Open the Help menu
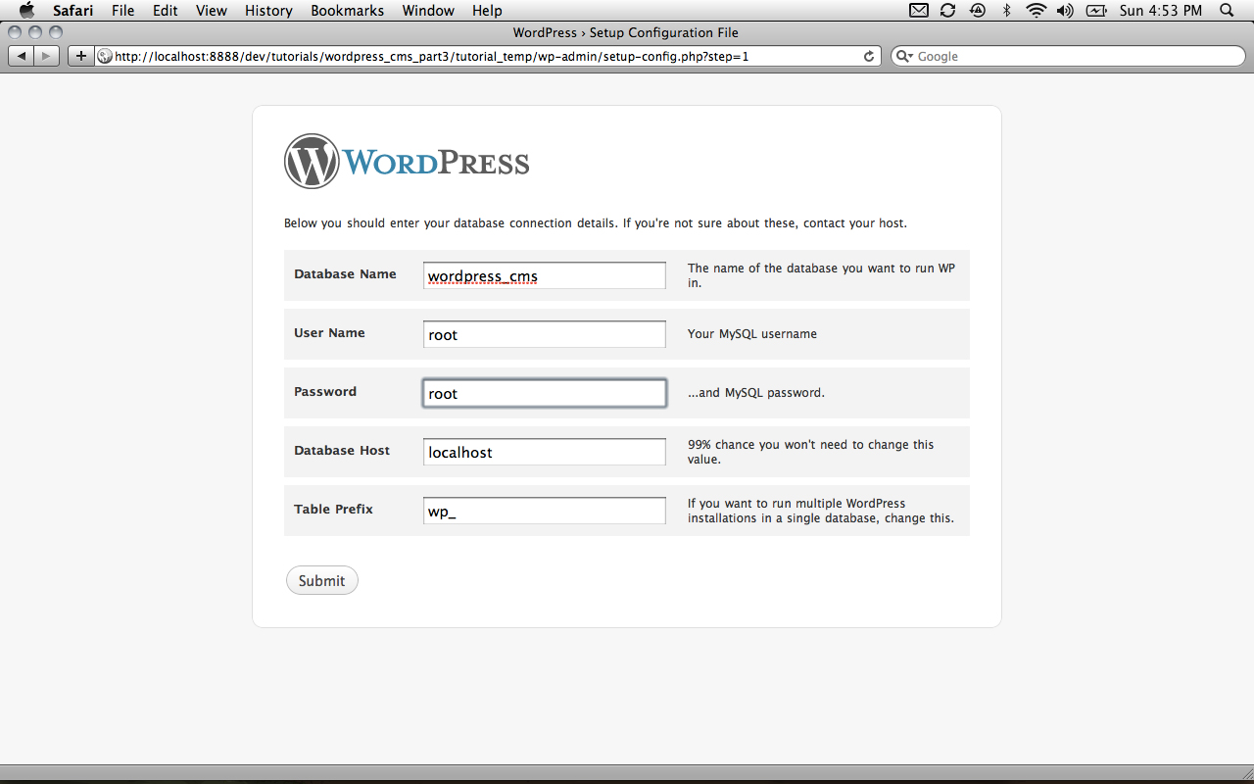 [x=487, y=11]
